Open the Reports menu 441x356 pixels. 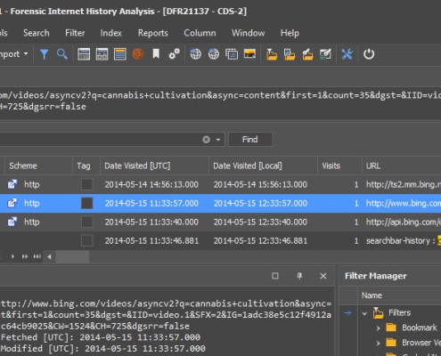tap(153, 33)
